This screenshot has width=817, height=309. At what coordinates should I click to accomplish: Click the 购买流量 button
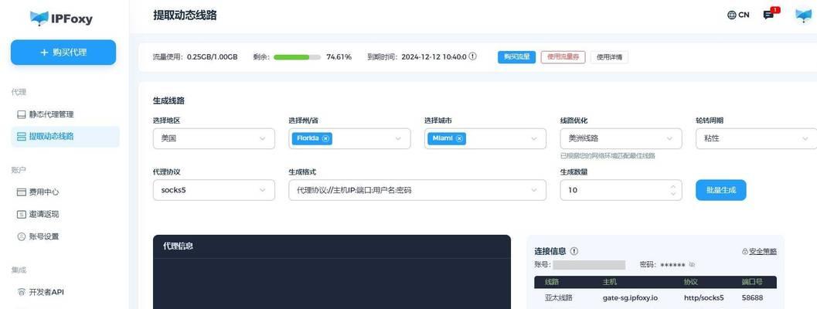(x=516, y=57)
